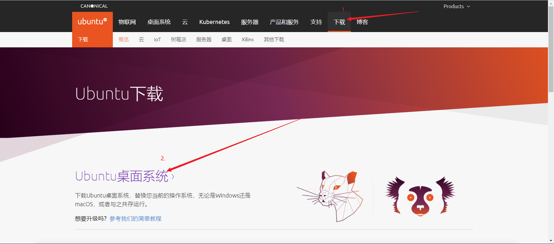Viewport: 554px width, 244px height.
Task: Select the 树莓派 sub-tab
Action: (178, 40)
